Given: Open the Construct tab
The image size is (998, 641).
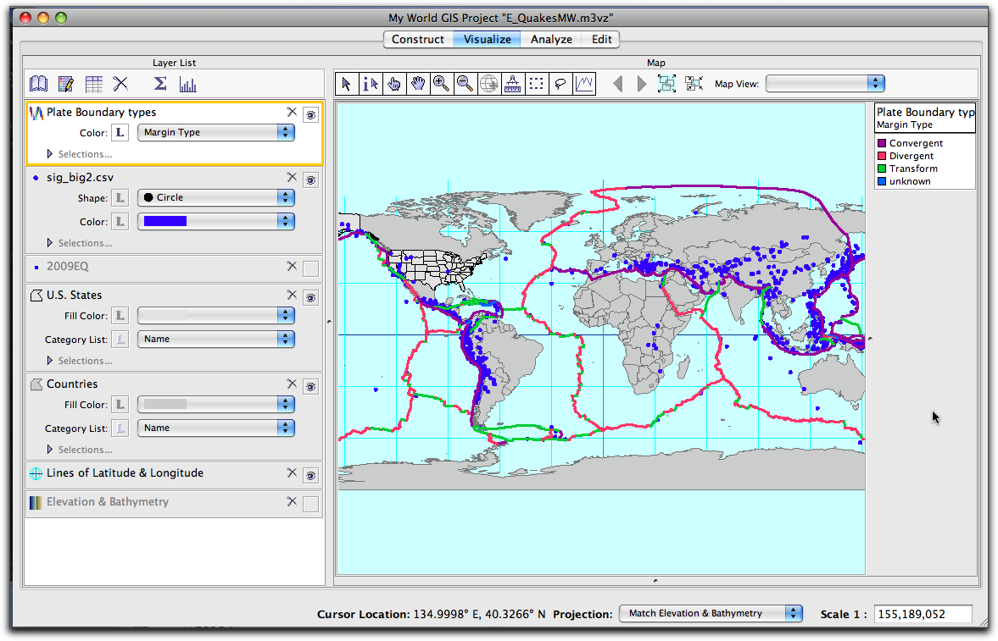Looking at the screenshot, I should [x=417, y=39].
